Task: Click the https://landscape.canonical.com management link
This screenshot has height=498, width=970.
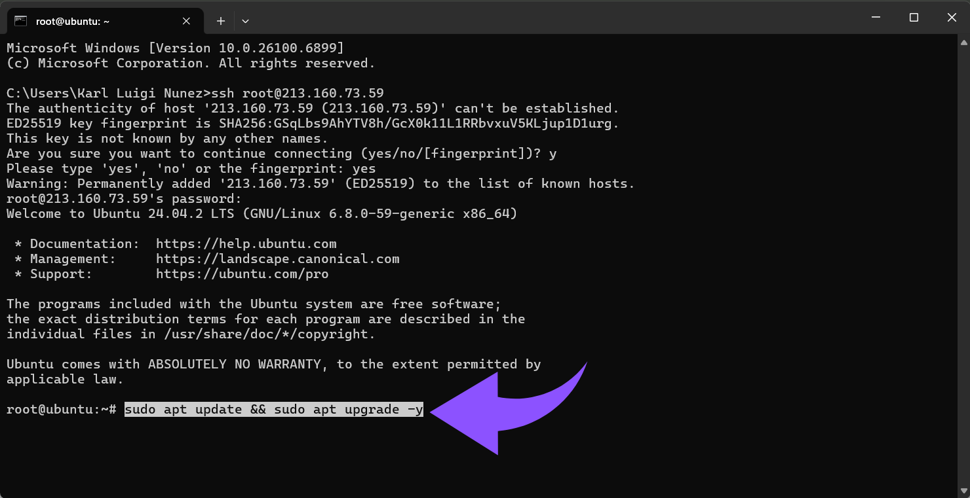Action: (x=277, y=258)
